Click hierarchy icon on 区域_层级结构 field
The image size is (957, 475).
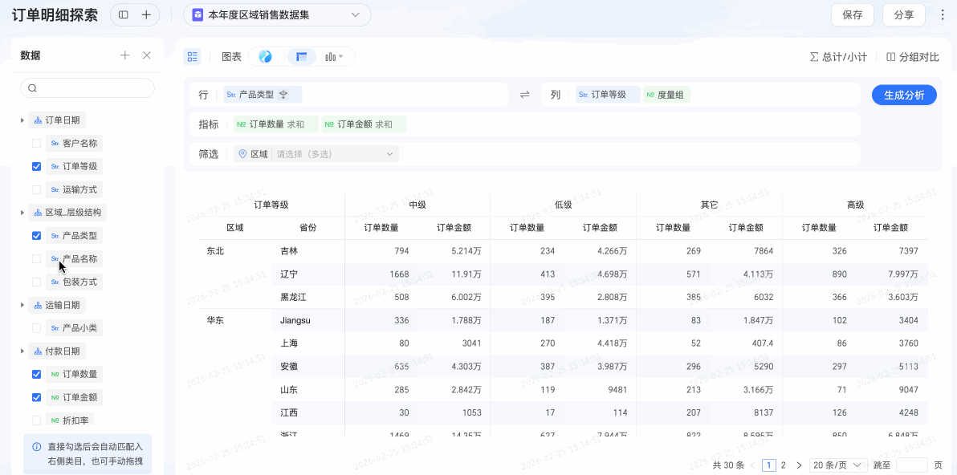[37, 213]
